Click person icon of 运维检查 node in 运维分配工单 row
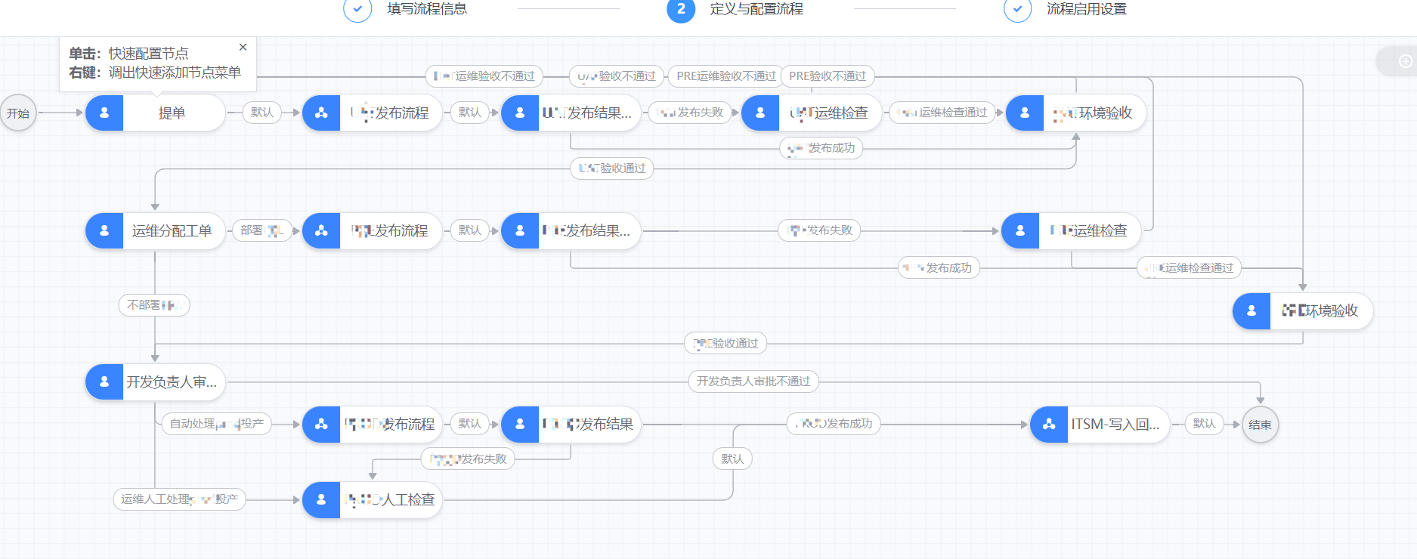Viewport: 1417px width, 559px height. click(x=1020, y=230)
